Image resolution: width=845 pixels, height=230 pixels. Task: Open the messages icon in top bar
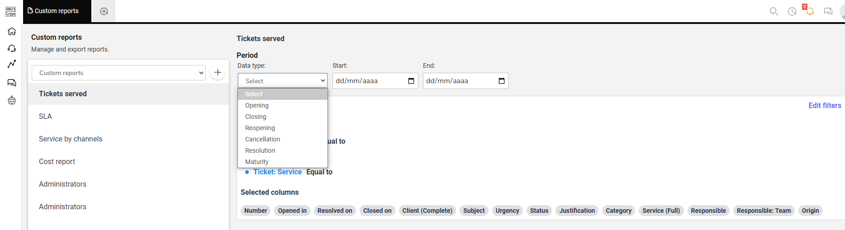tap(828, 11)
